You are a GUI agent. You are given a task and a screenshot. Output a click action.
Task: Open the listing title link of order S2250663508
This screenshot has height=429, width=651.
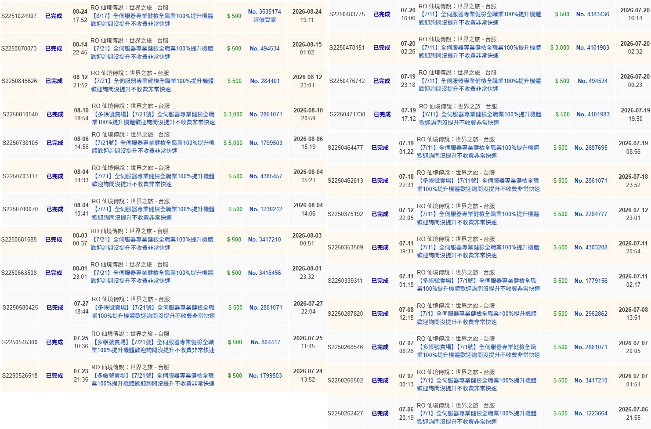click(x=152, y=277)
